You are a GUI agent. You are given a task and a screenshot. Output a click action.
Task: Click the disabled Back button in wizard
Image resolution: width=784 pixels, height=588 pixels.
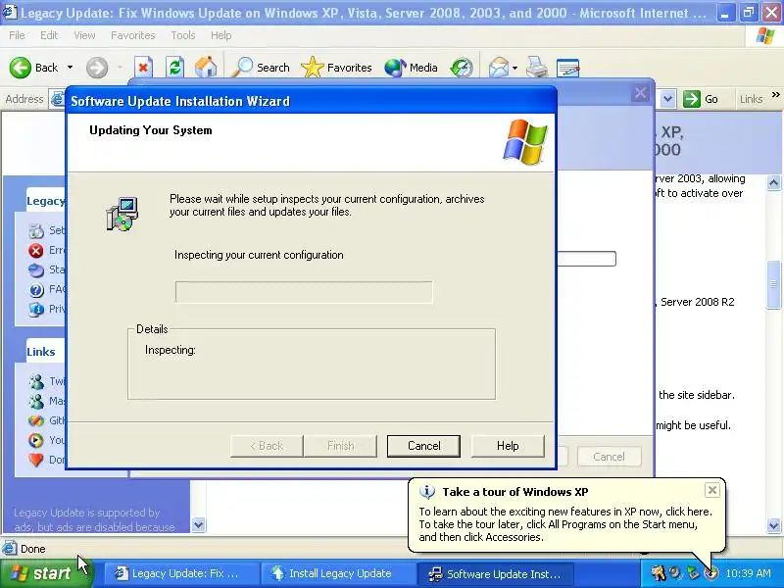(267, 446)
